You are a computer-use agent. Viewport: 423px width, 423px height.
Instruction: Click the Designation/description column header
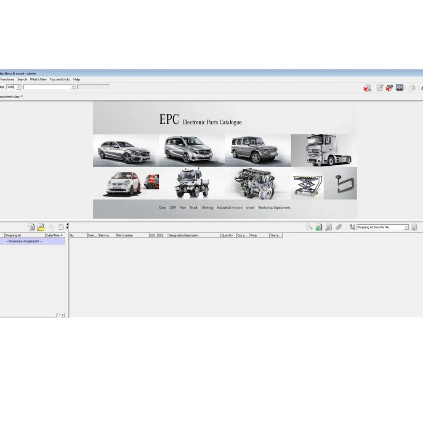coord(194,235)
